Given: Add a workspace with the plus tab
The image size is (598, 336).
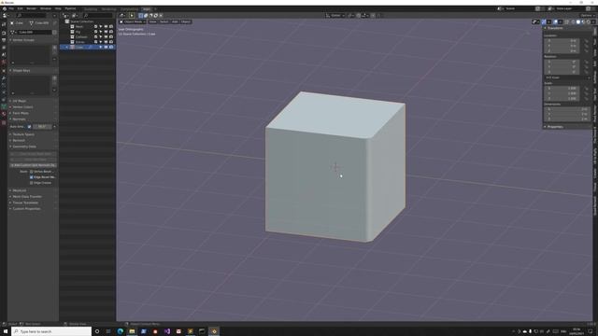Looking at the screenshot, I should point(155,8).
